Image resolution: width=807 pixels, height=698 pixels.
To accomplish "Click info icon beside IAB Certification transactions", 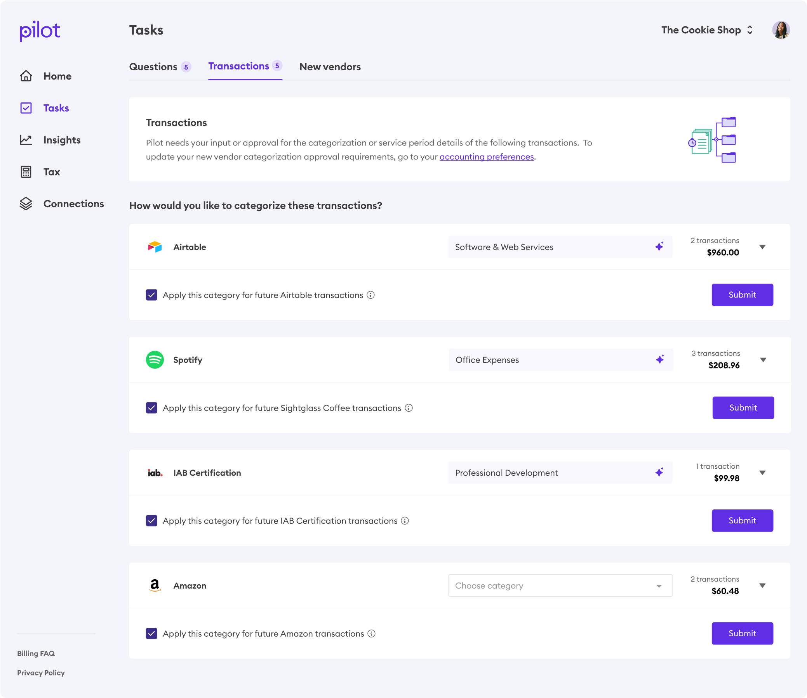I will click(x=405, y=521).
